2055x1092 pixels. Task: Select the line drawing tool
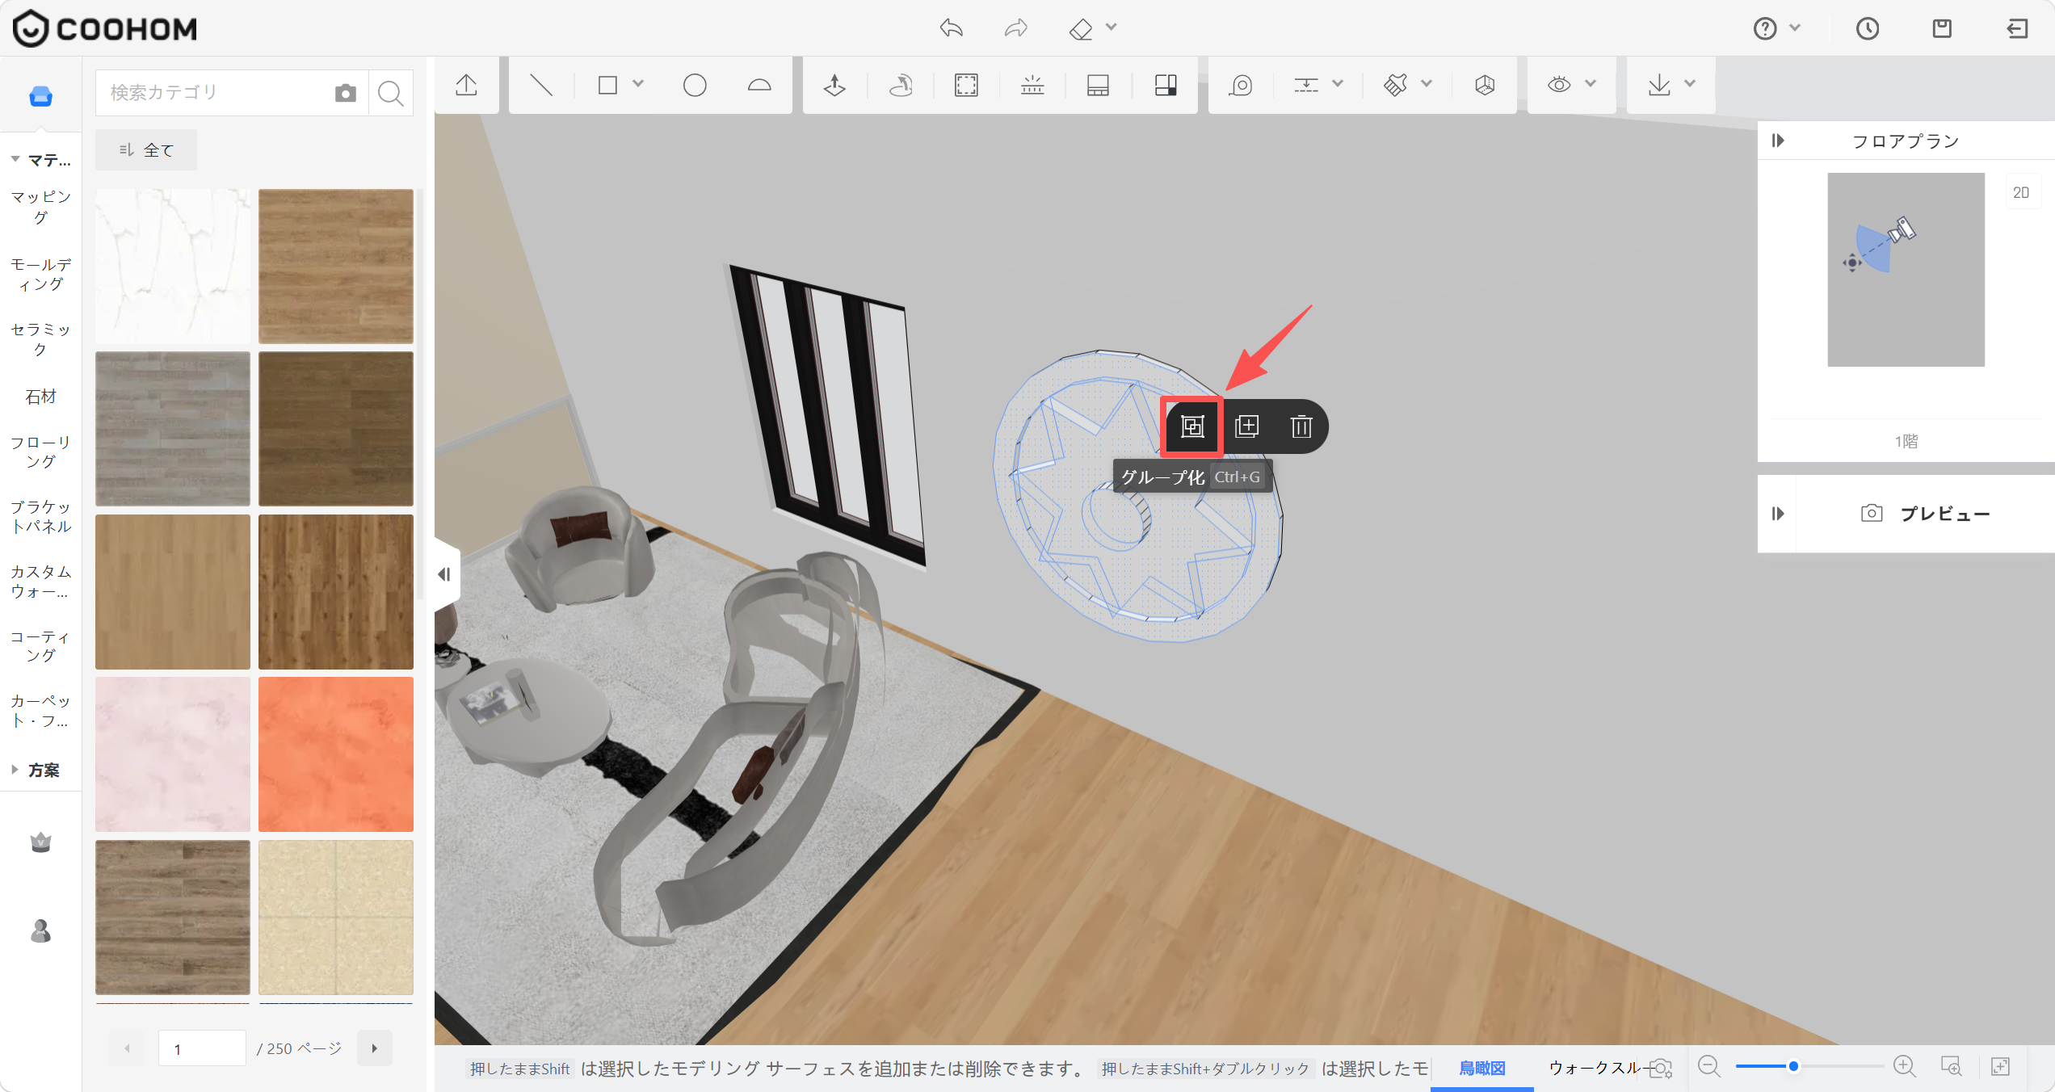pos(540,85)
